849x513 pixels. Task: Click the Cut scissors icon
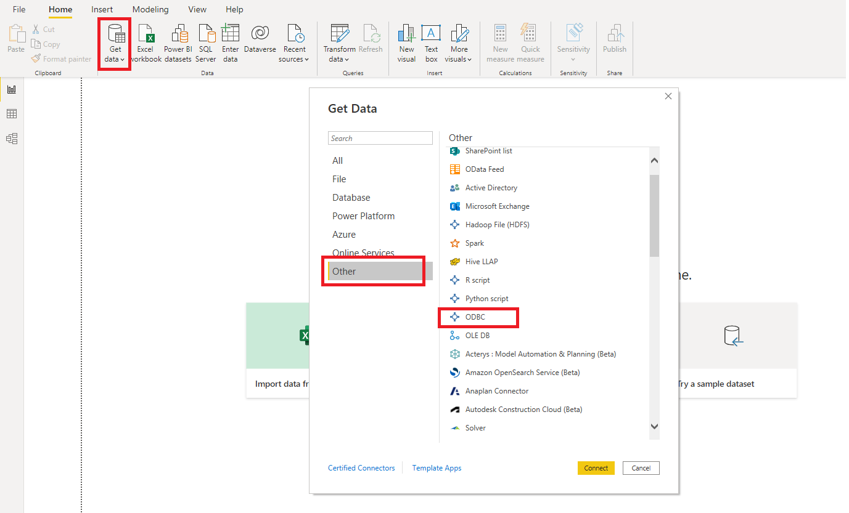point(36,29)
